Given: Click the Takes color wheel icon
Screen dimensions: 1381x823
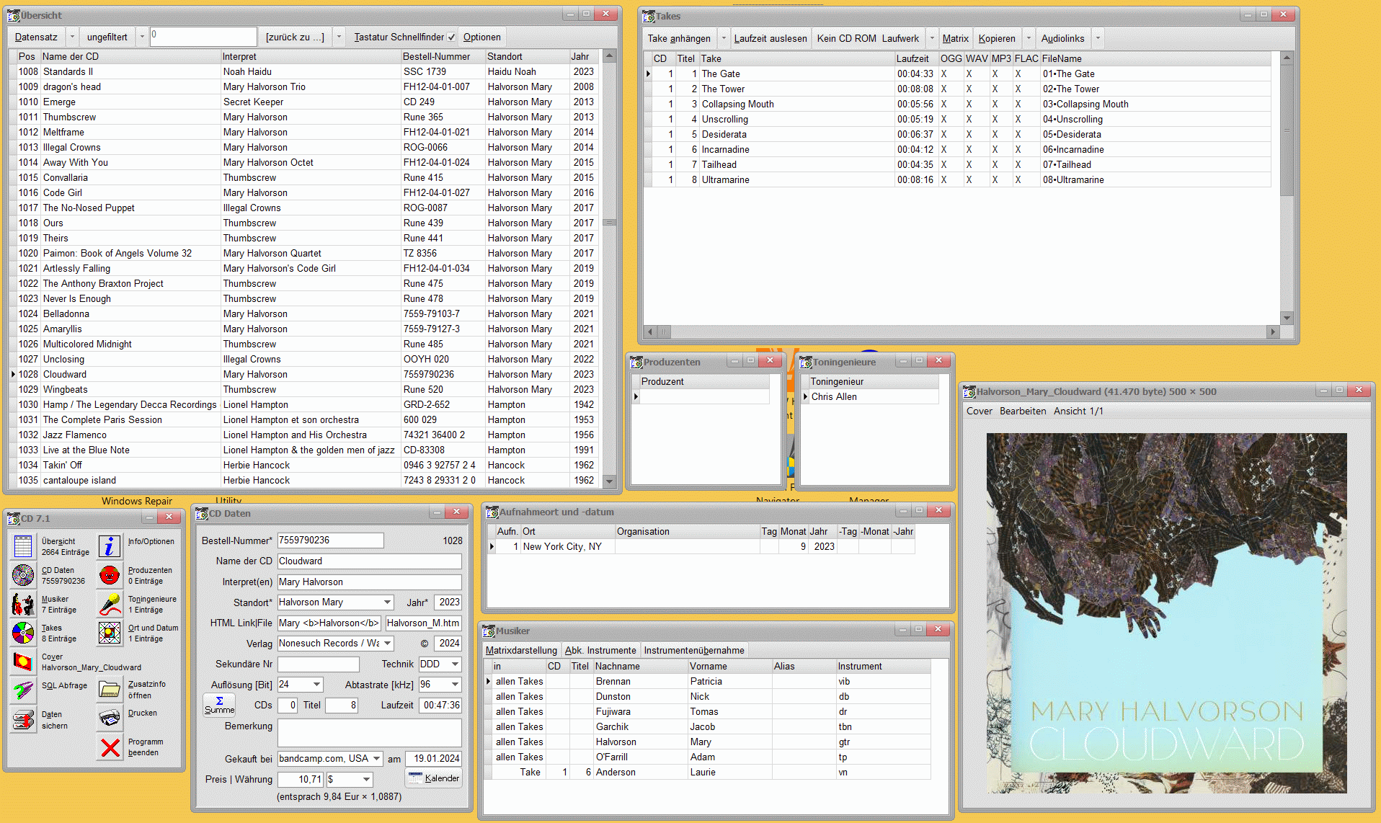Looking at the screenshot, I should point(23,633).
